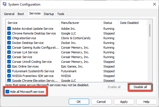
Task: Open the Tools tab
Action: coord(61,14)
